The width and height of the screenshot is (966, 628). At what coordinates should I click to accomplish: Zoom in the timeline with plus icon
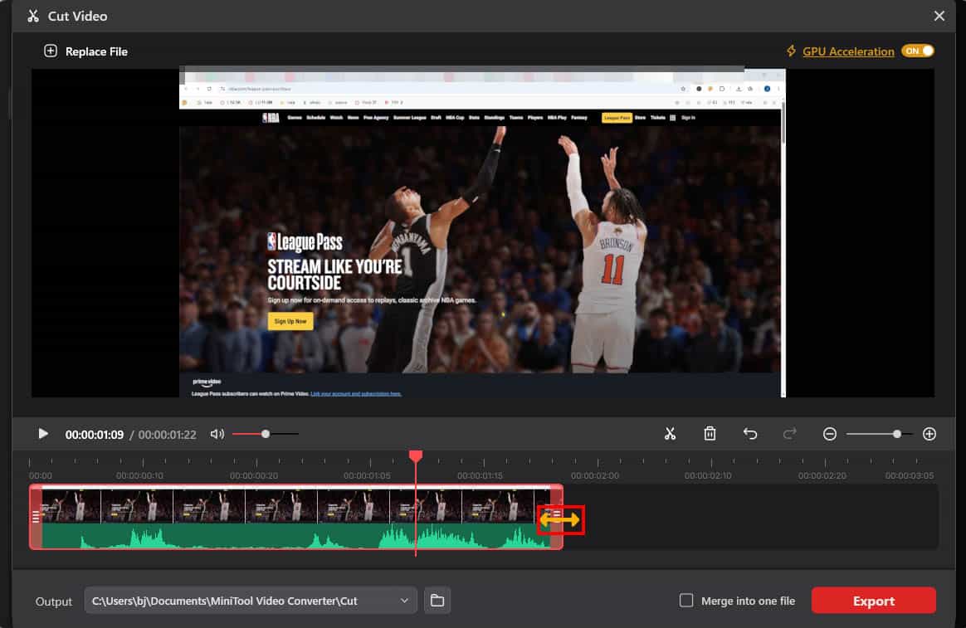coord(929,434)
